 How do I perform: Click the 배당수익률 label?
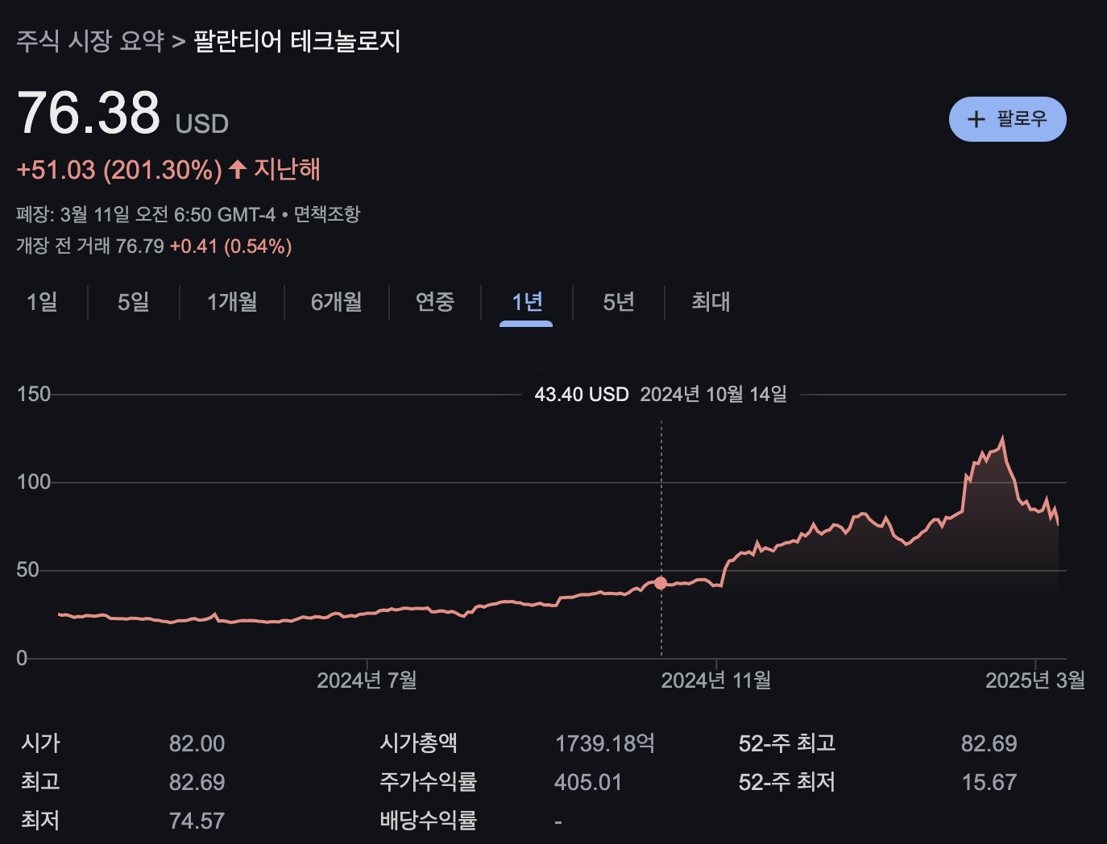429,821
